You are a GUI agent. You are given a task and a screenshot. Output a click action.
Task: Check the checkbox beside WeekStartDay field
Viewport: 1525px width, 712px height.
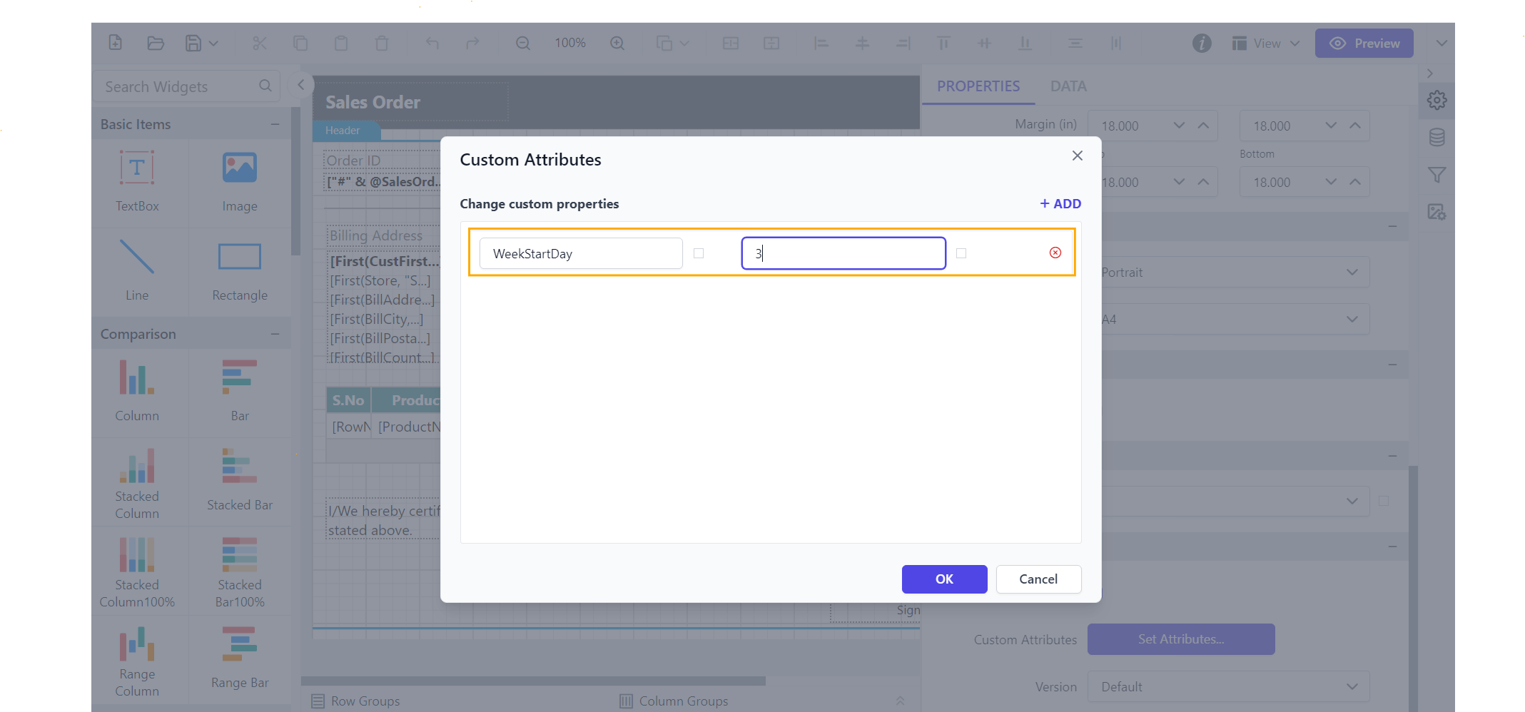(x=699, y=253)
